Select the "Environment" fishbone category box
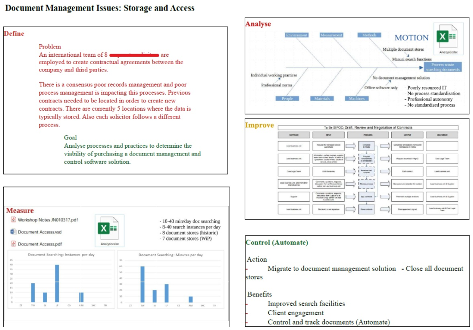The width and height of the screenshot is (473, 330). (297, 35)
